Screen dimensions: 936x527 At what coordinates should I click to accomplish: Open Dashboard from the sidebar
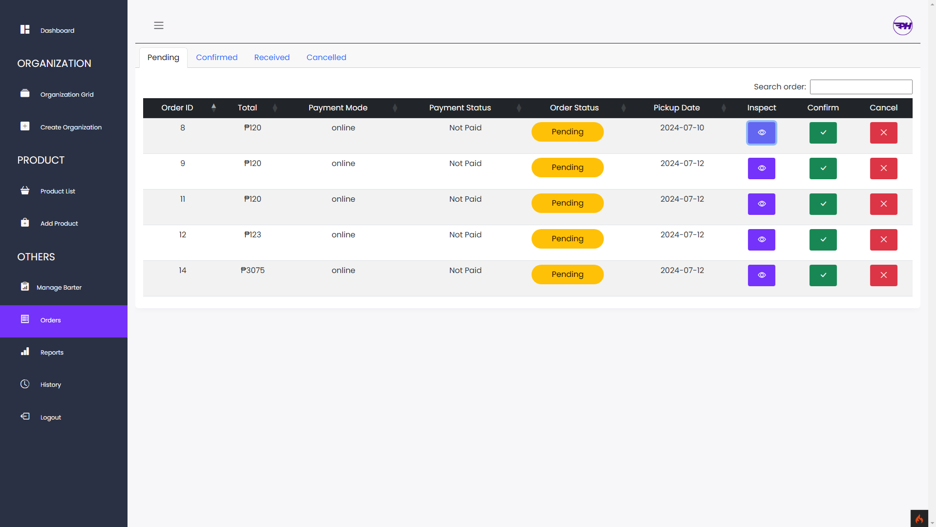(x=57, y=30)
